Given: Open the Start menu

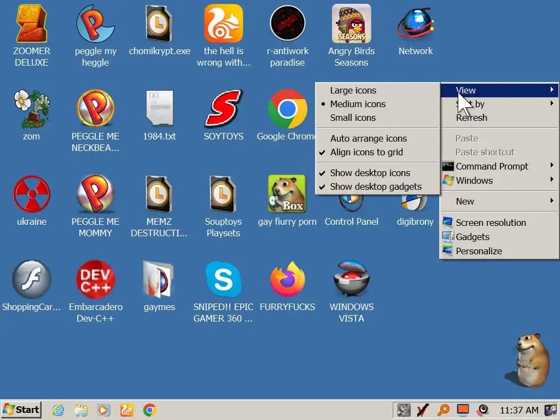Looking at the screenshot, I should click(x=21, y=410).
